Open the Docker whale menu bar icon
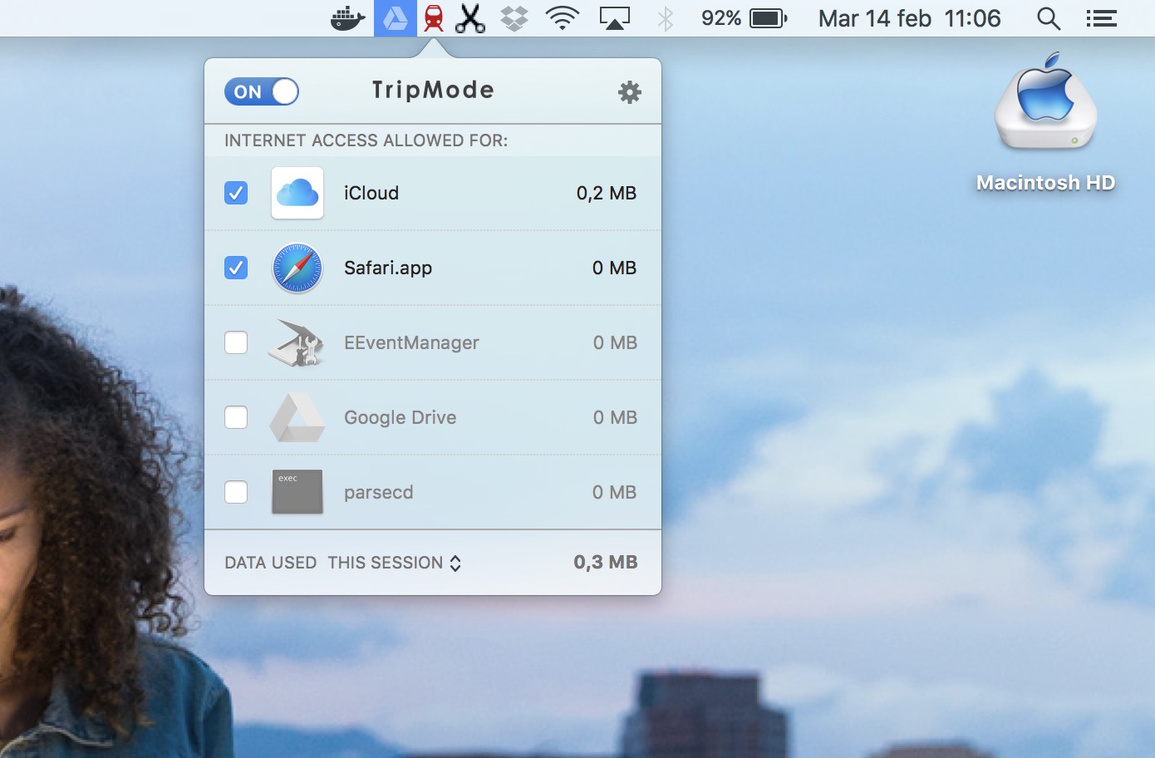The height and width of the screenshot is (758, 1155). pyautogui.click(x=347, y=18)
